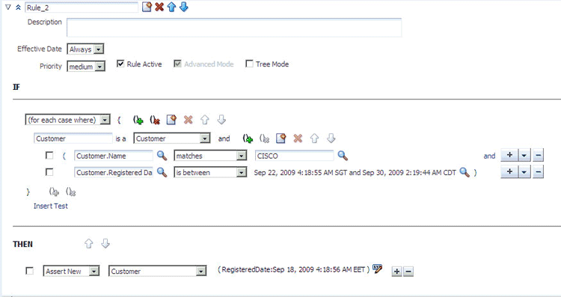Click add parentheses icon in Customer pattern row
561x297 pixels.
coord(248,138)
